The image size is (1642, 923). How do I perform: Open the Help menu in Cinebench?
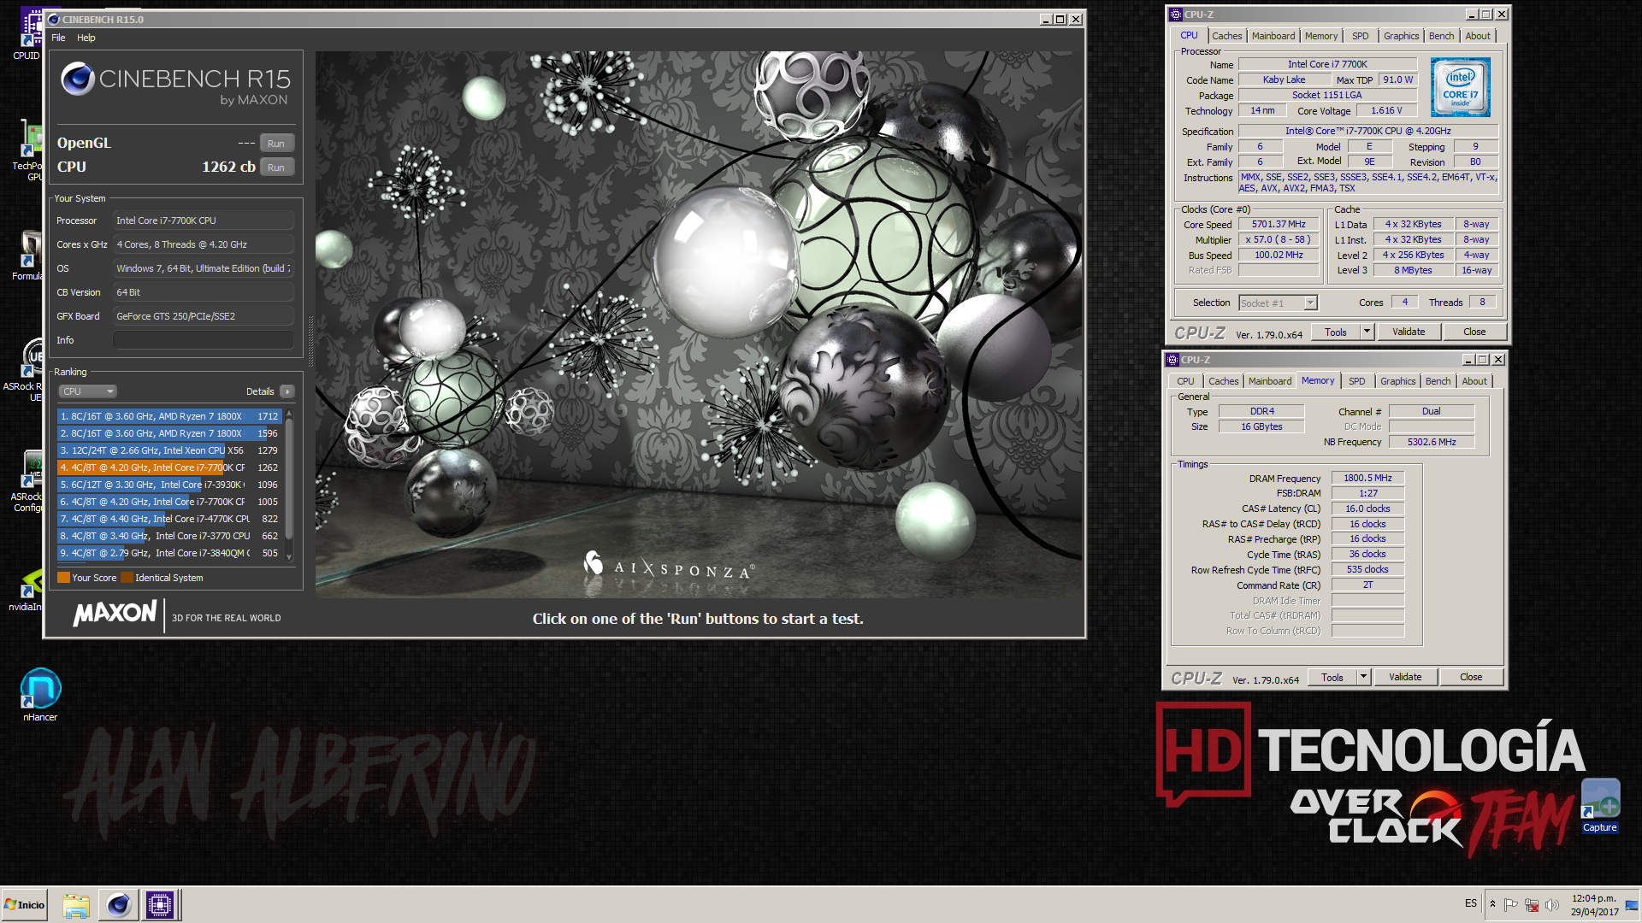point(86,38)
